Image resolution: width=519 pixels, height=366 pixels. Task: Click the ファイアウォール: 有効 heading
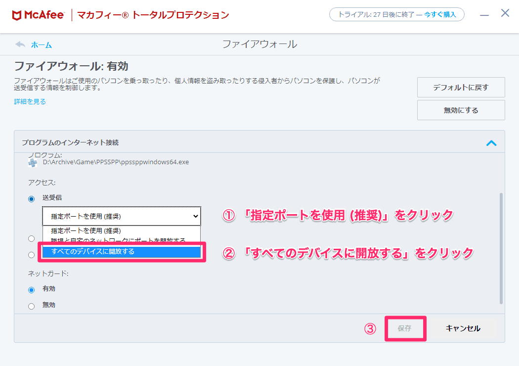[x=71, y=66]
